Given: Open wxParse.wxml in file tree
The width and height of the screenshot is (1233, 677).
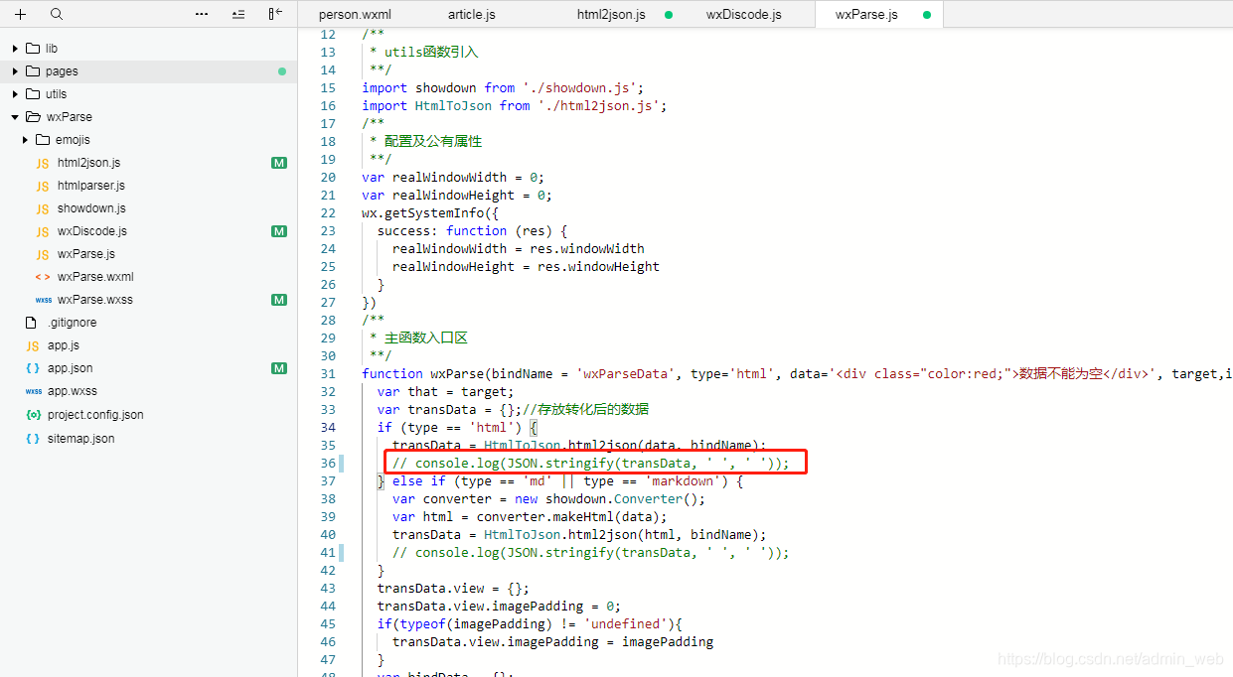Looking at the screenshot, I should pyautogui.click(x=95, y=277).
